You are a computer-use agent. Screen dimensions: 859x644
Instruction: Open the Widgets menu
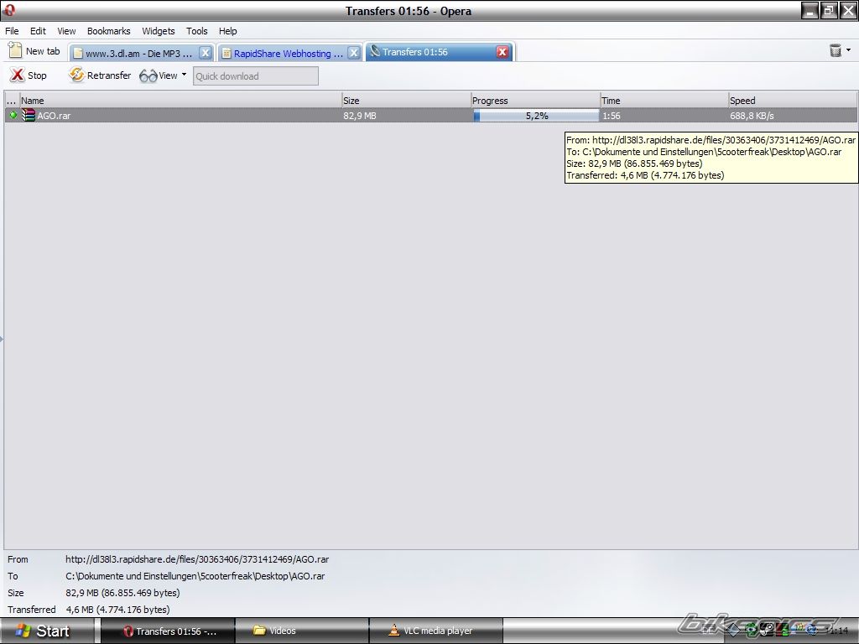[158, 31]
